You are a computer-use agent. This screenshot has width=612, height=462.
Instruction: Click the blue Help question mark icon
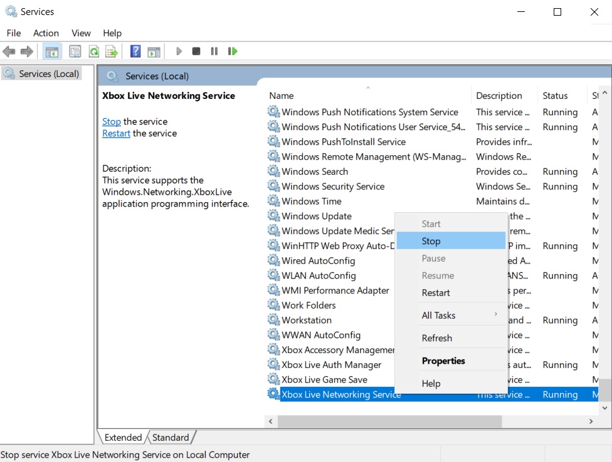coord(135,51)
